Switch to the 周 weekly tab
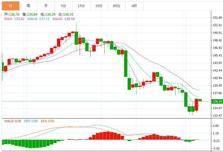Viewport: 223px width, 152px height. 28,6
